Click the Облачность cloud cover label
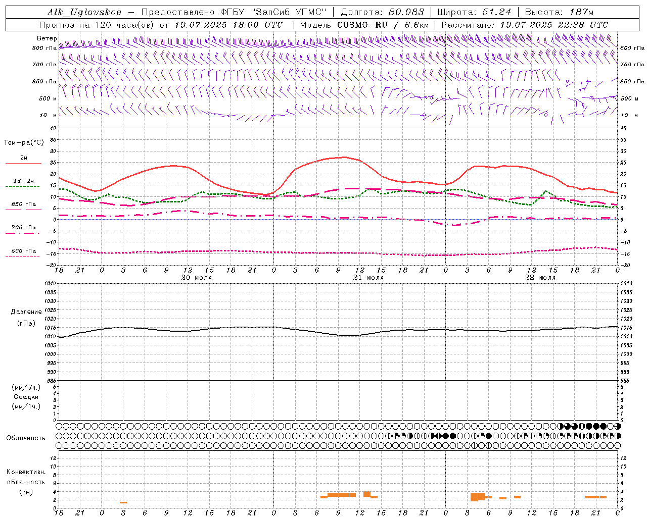The height and width of the screenshot is (517, 647). [x=26, y=438]
